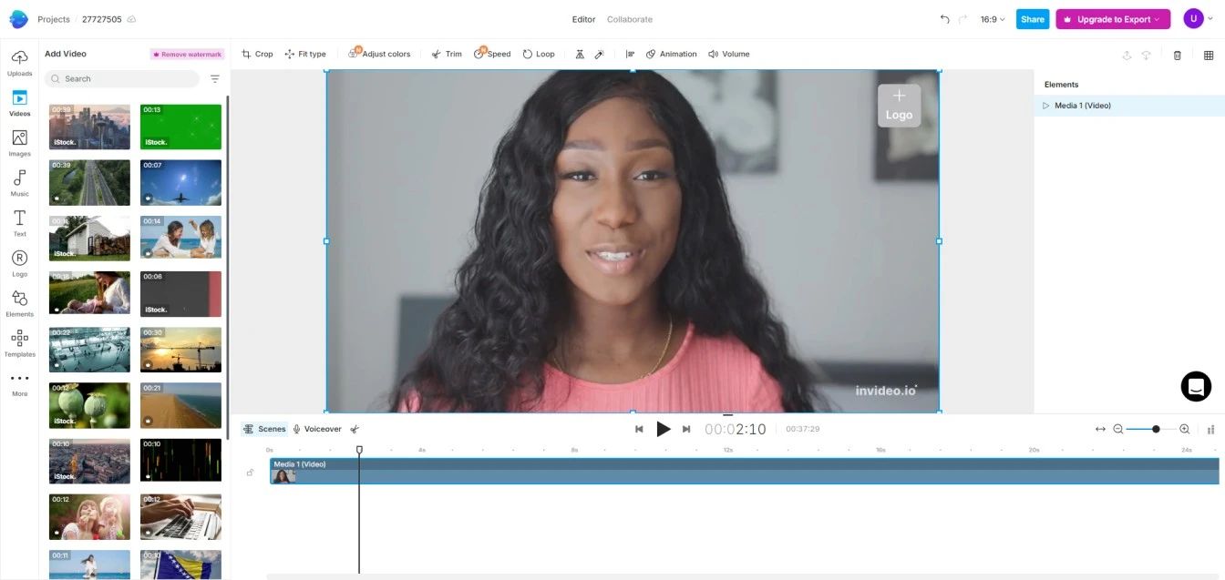Image resolution: width=1225 pixels, height=580 pixels.
Task: Open the 16:9 aspect ratio dropdown
Action: 990,18
